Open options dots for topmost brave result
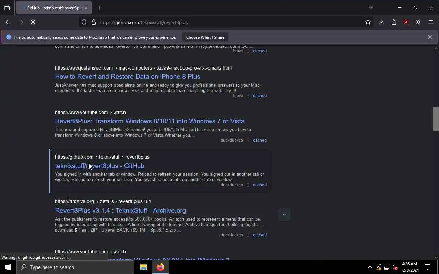 pos(248,51)
